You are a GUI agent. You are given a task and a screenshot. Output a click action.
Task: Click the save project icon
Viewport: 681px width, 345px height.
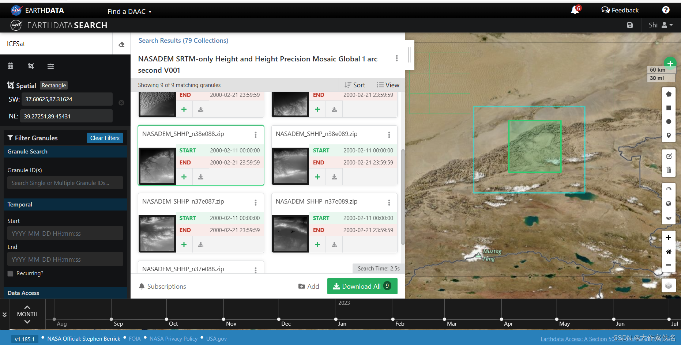point(630,25)
